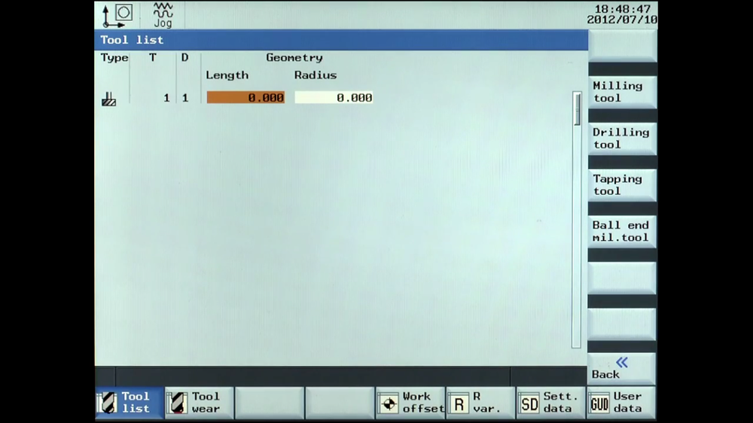753x423 pixels.
Task: Switch to Tool wear page
Action: pyautogui.click(x=200, y=403)
